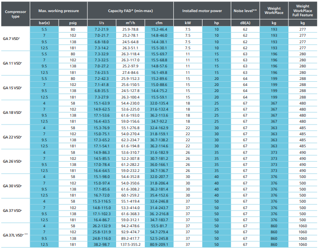
Task: Click the 'GA 11 VSD' compressor label
Action: click(x=12, y=63)
